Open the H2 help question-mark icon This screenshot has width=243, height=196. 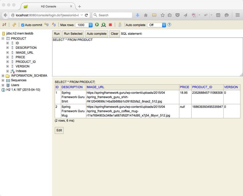pyautogui.click(x=169, y=25)
